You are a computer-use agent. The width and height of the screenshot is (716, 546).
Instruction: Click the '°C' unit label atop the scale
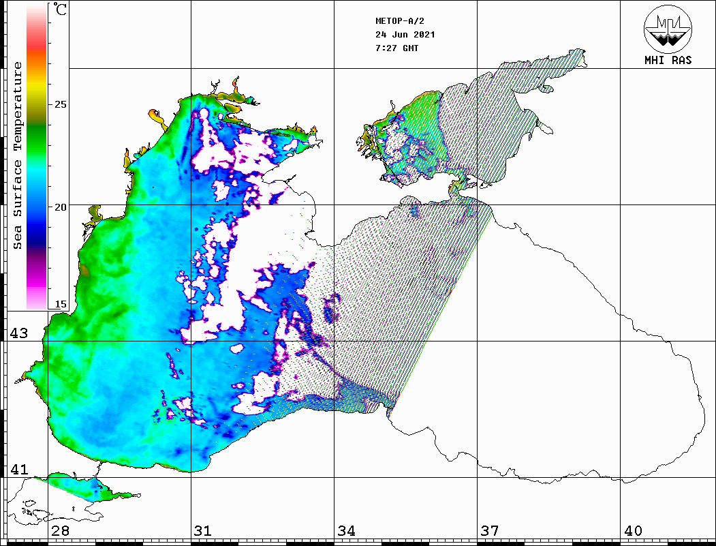[x=60, y=9]
